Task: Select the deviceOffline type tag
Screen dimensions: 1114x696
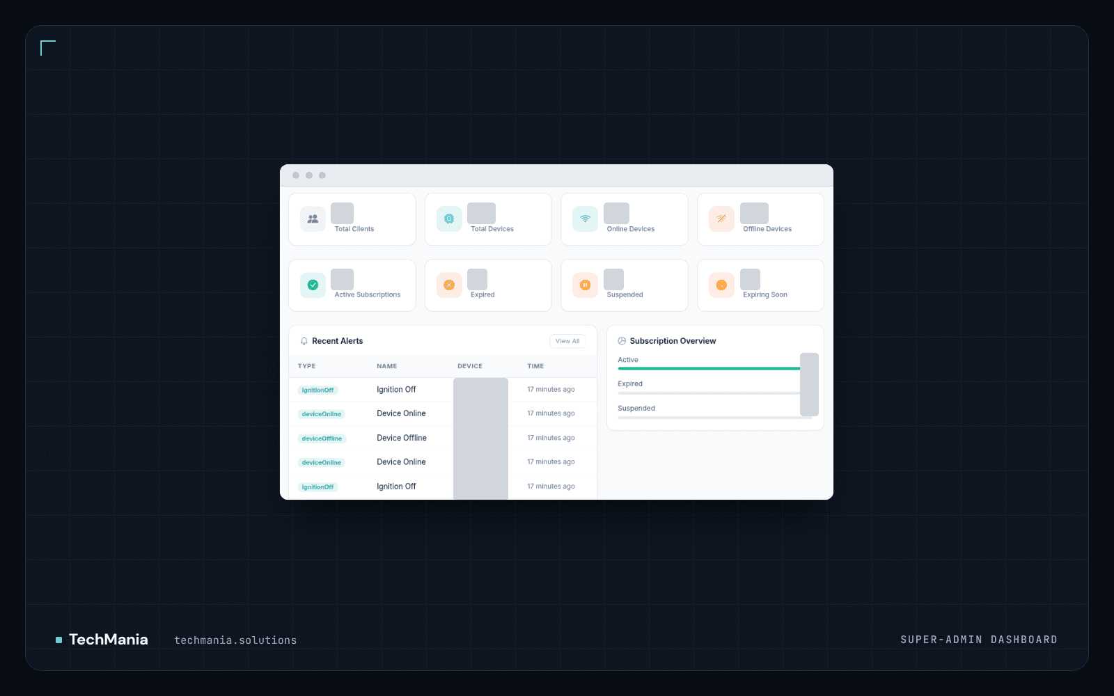Action: pyautogui.click(x=322, y=438)
